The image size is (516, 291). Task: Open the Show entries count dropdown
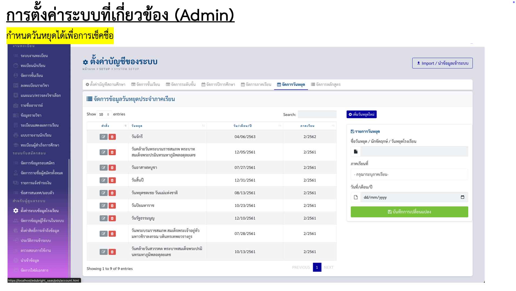point(104,115)
